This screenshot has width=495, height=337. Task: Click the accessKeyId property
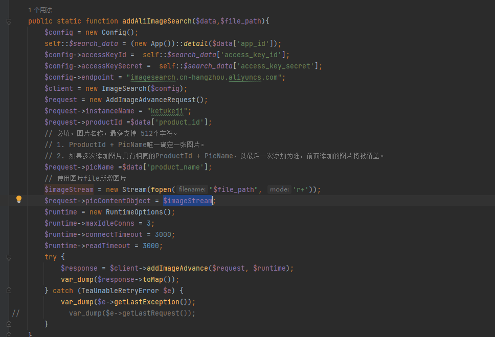(103, 55)
